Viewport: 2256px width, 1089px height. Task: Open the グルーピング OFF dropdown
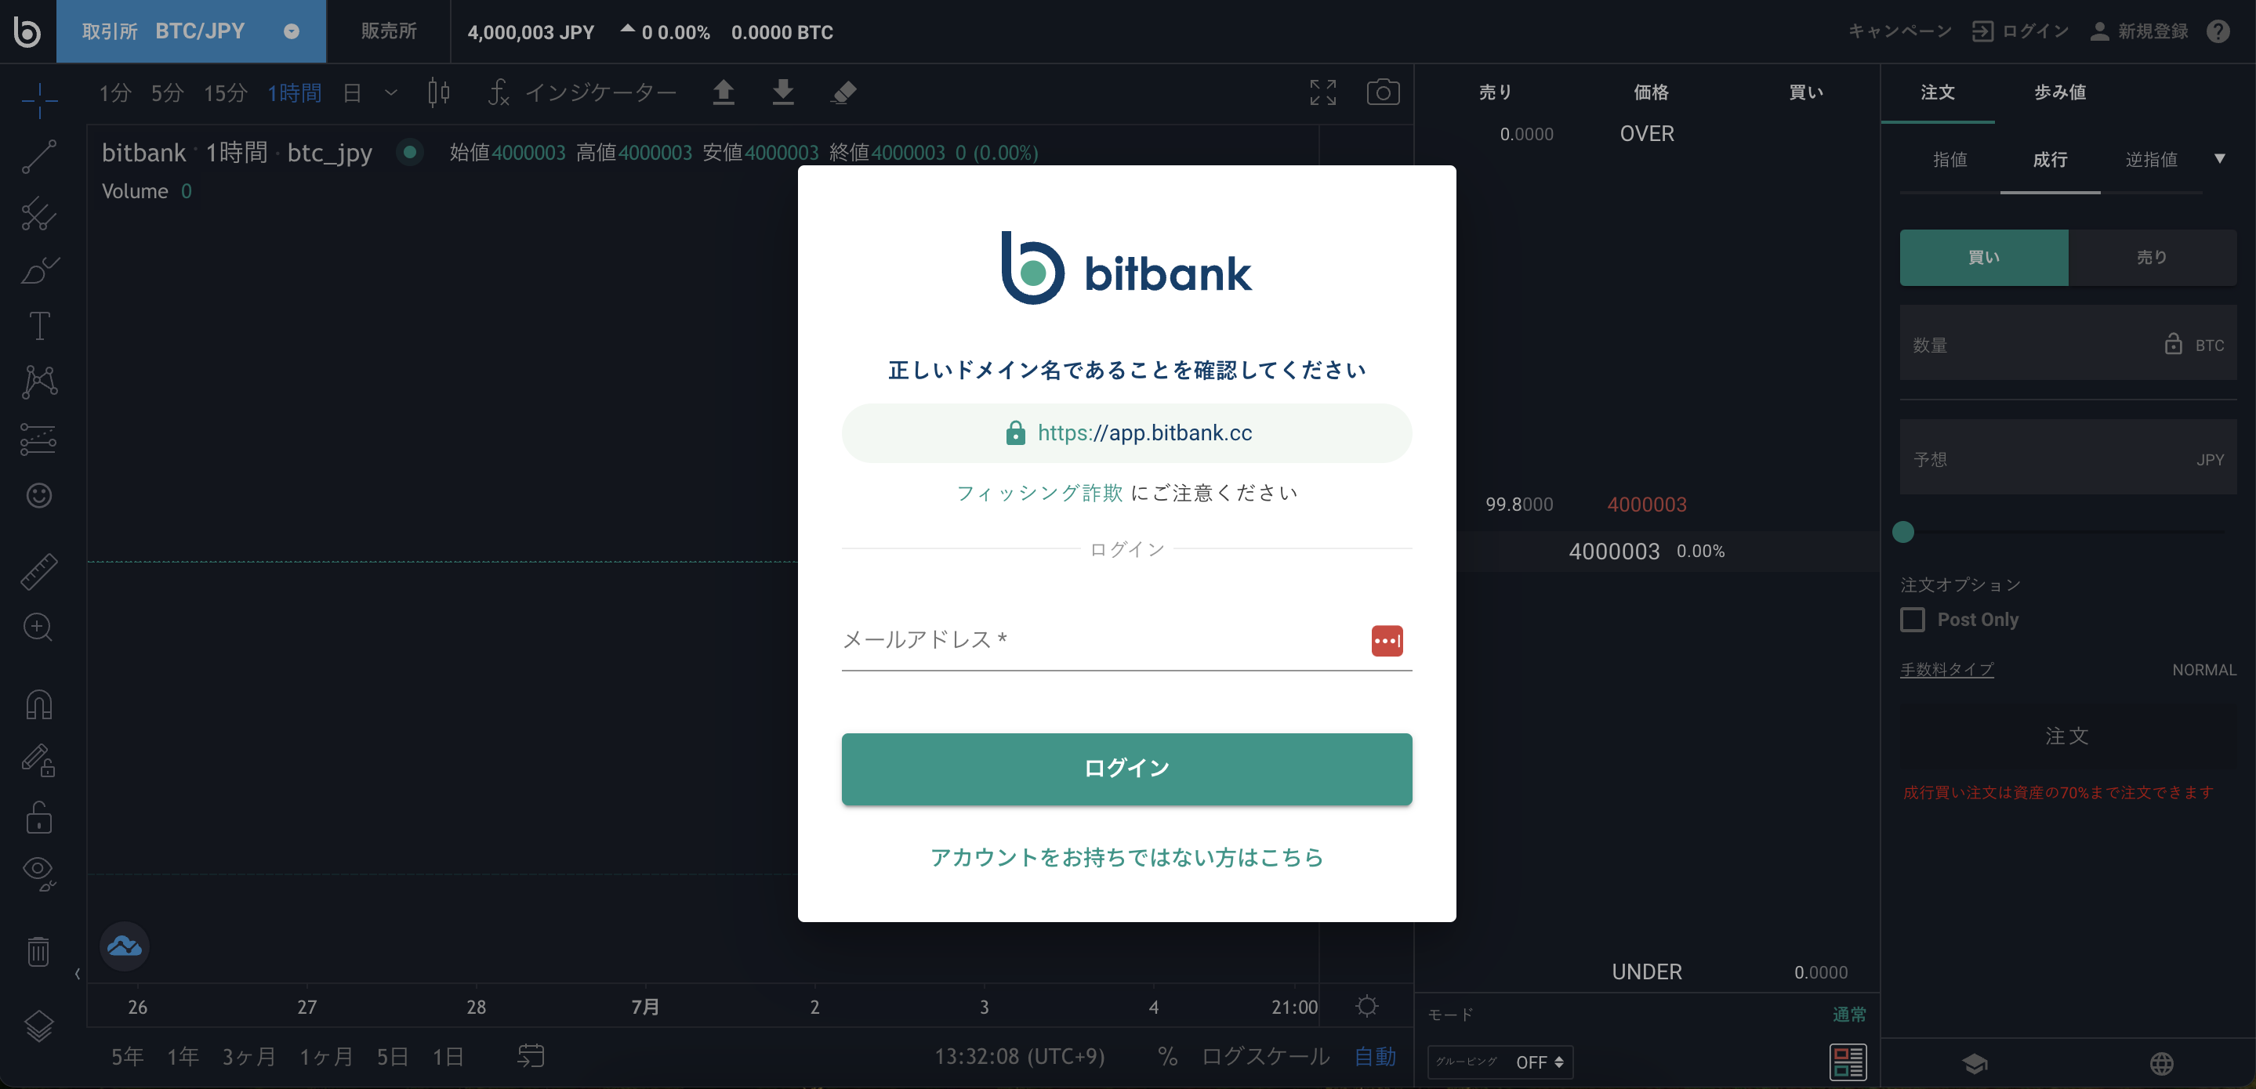pyautogui.click(x=1500, y=1062)
